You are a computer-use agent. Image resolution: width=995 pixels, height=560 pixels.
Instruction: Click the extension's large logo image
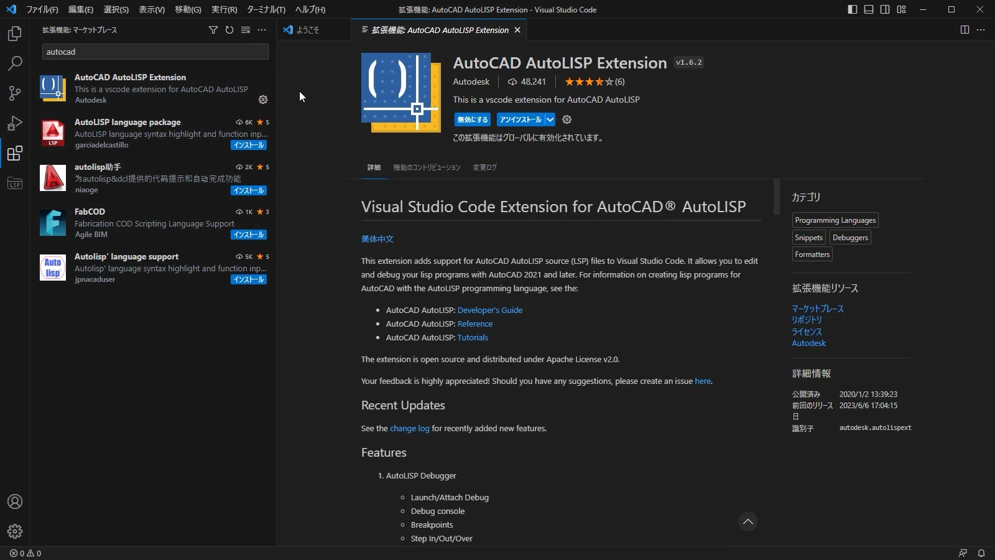401,93
